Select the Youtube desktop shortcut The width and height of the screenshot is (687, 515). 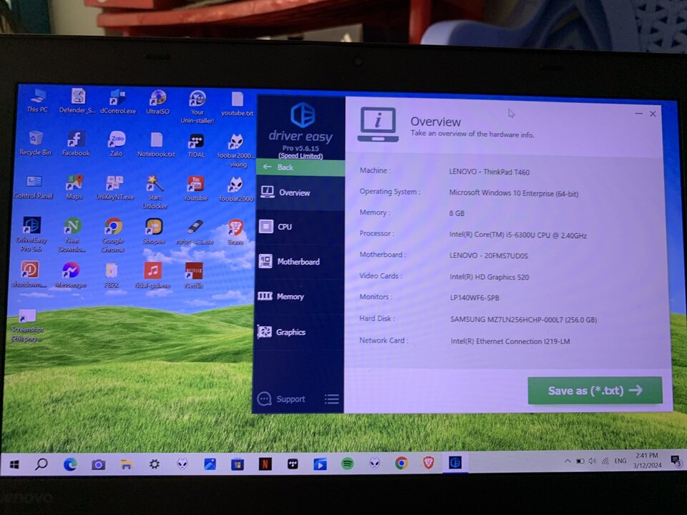click(195, 189)
